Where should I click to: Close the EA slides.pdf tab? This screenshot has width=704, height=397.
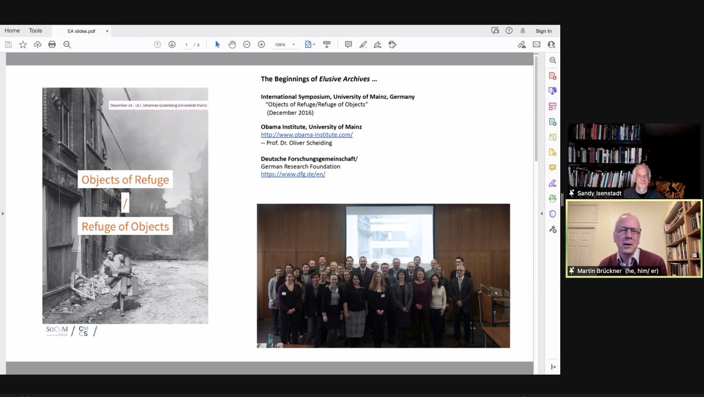[x=107, y=31]
